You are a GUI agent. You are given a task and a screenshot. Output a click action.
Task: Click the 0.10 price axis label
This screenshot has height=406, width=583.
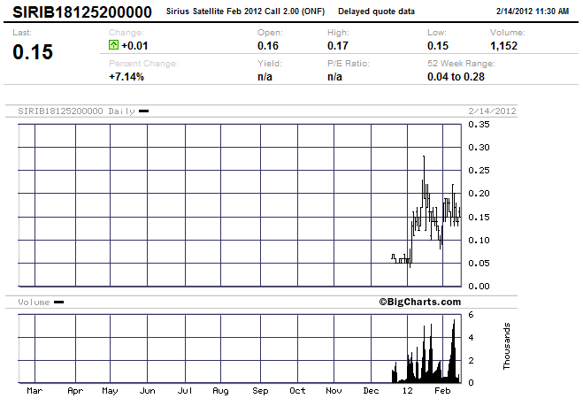tap(479, 240)
